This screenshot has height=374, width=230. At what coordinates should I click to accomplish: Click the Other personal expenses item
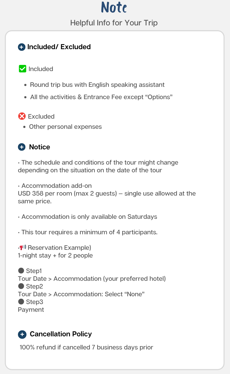65,127
